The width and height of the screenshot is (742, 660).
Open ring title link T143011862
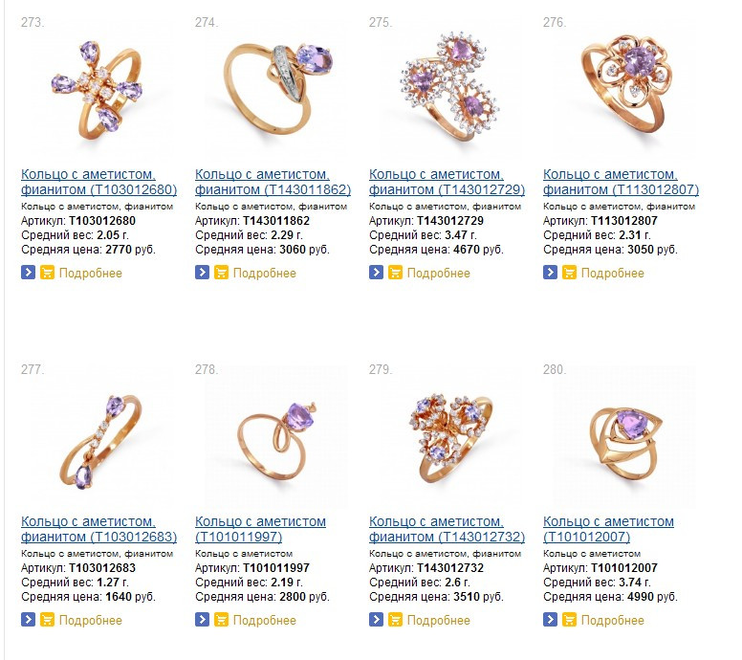coord(273,183)
